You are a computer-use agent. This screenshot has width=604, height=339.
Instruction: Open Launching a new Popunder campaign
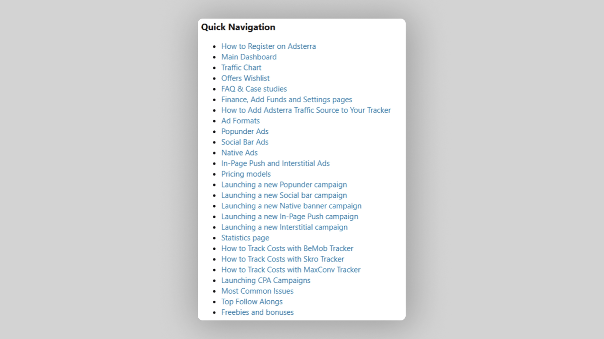tap(284, 185)
